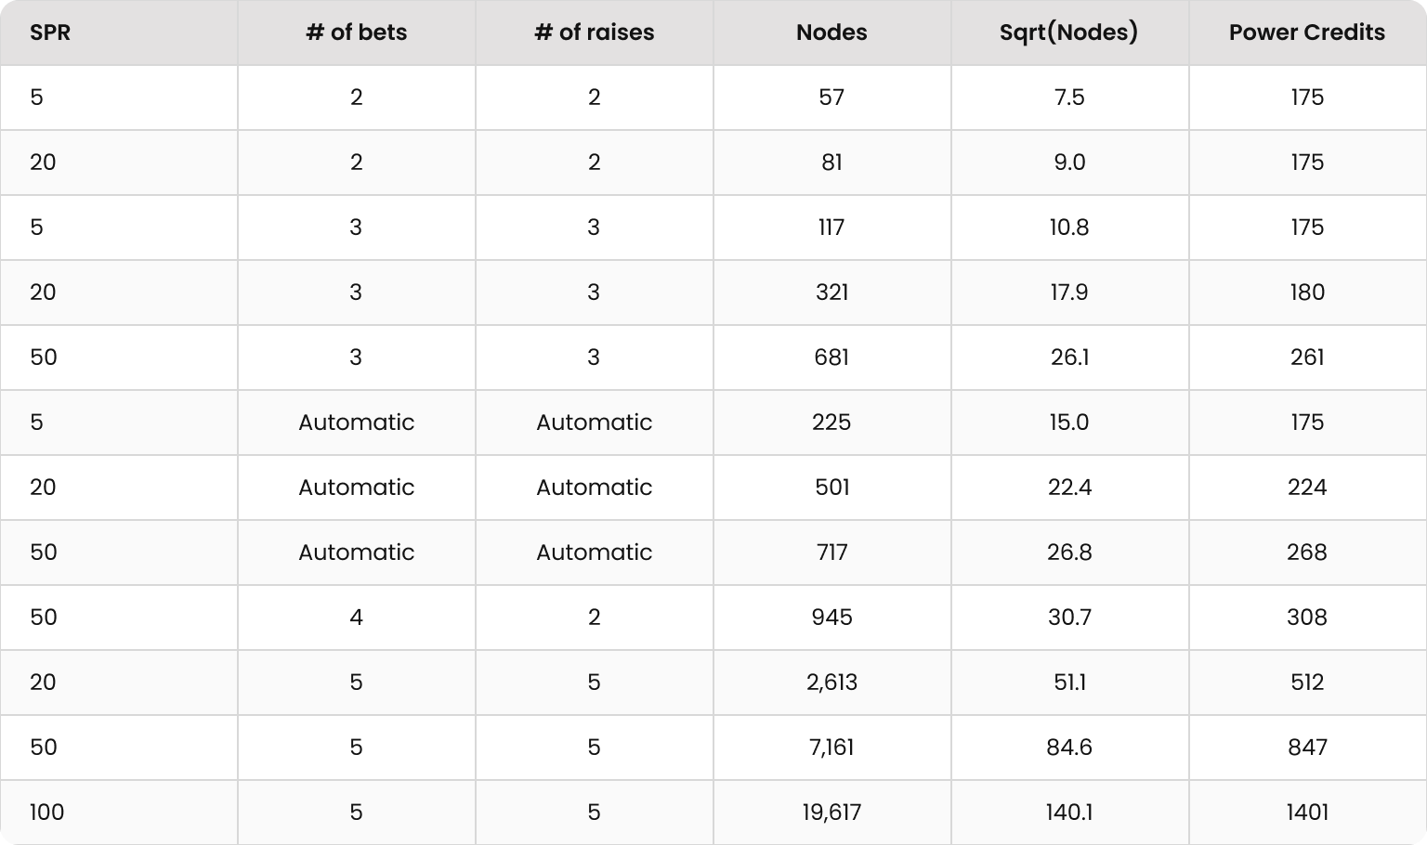Click the Power Credits value 847
Viewport: 1427px width, 845px height.
tap(1307, 747)
